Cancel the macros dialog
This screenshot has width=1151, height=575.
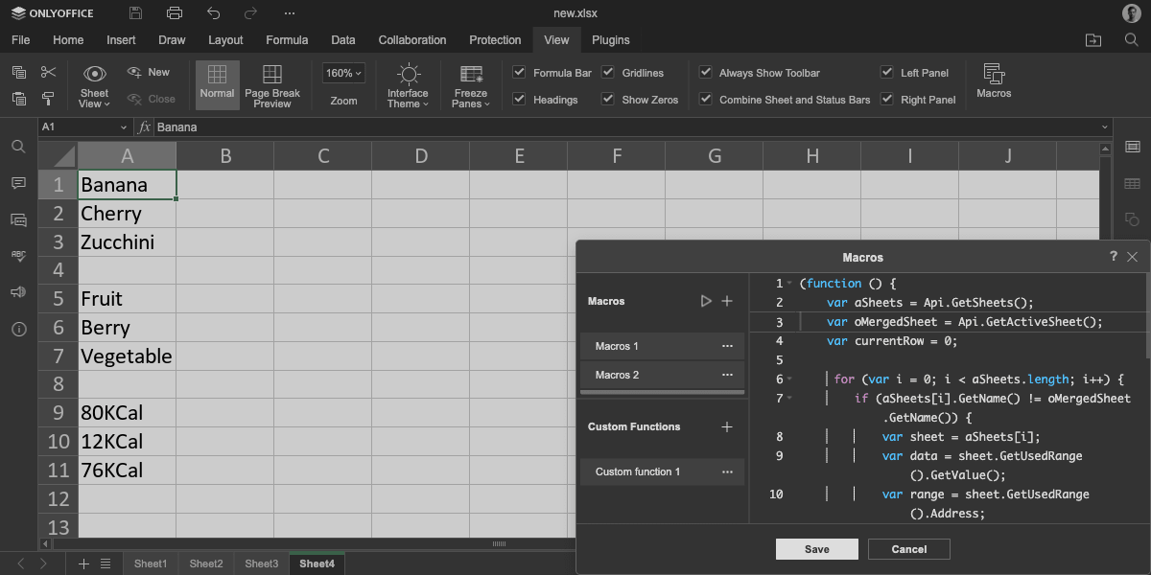(x=909, y=549)
